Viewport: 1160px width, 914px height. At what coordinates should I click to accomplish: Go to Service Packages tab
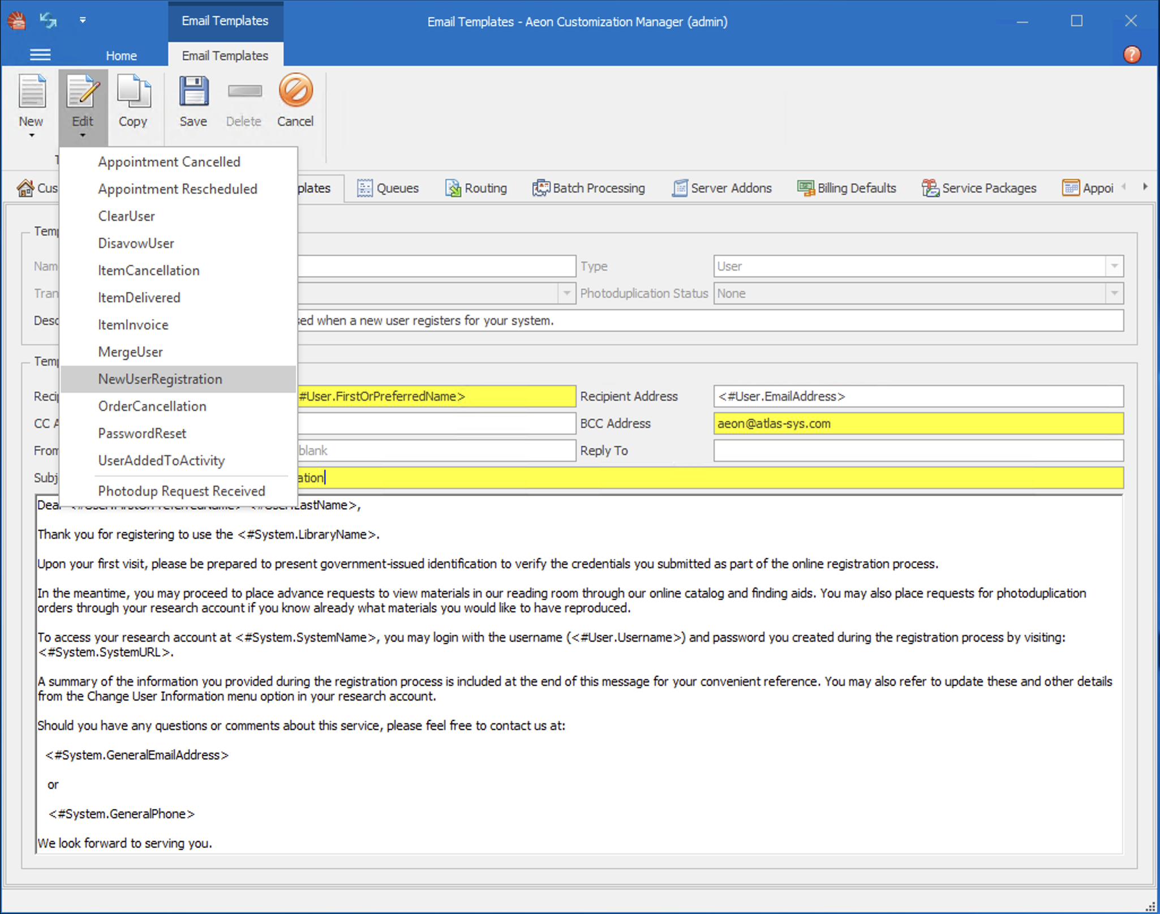tap(979, 188)
